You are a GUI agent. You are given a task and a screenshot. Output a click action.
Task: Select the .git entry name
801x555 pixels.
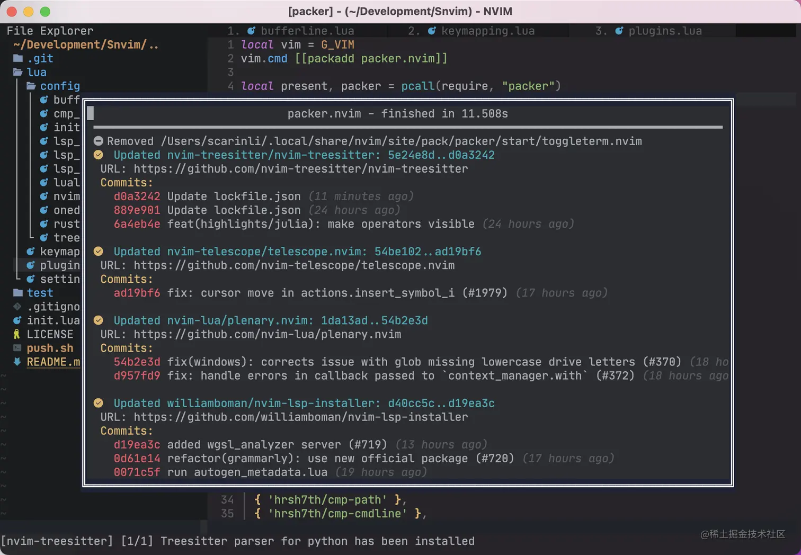(40, 58)
